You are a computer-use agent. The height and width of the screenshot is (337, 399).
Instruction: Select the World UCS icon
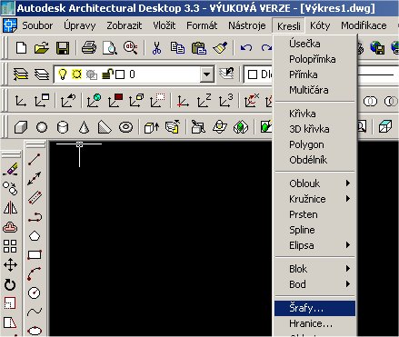pyautogui.click(x=94, y=101)
